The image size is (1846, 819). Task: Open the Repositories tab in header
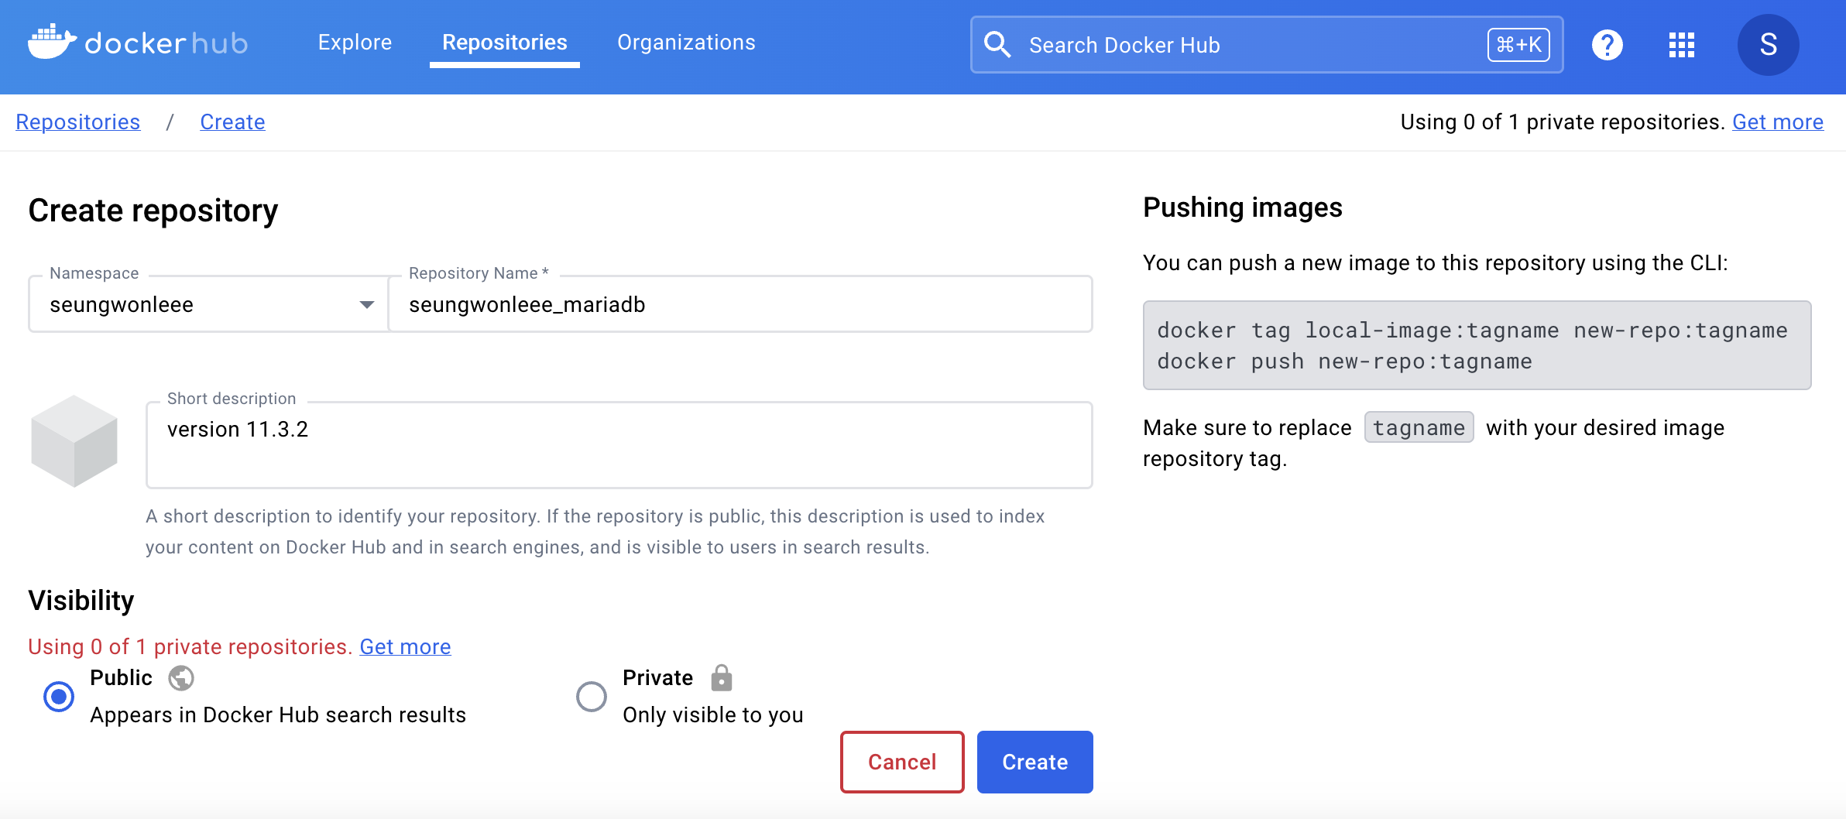(505, 43)
